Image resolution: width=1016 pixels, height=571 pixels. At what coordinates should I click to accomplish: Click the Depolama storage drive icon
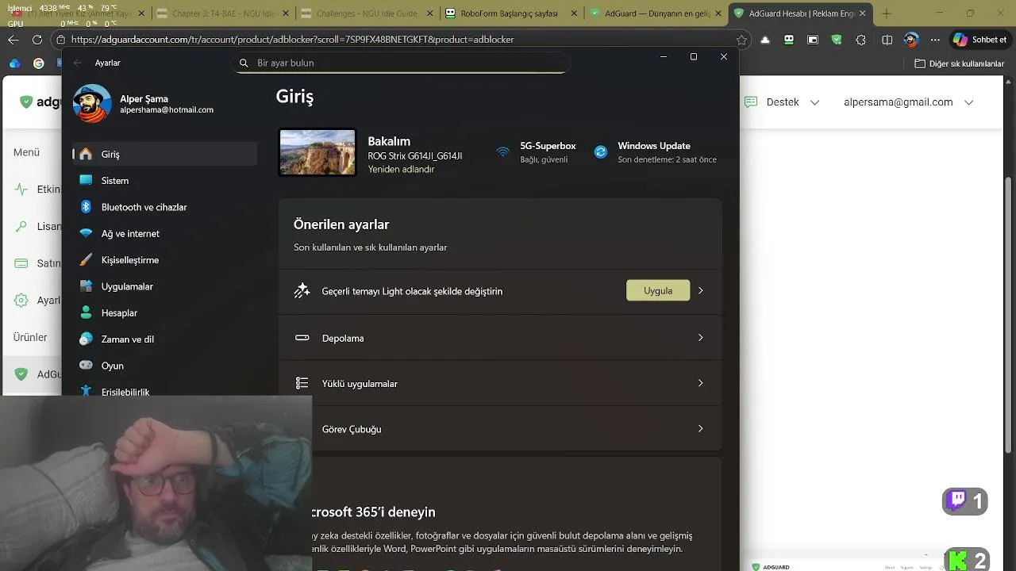click(302, 337)
